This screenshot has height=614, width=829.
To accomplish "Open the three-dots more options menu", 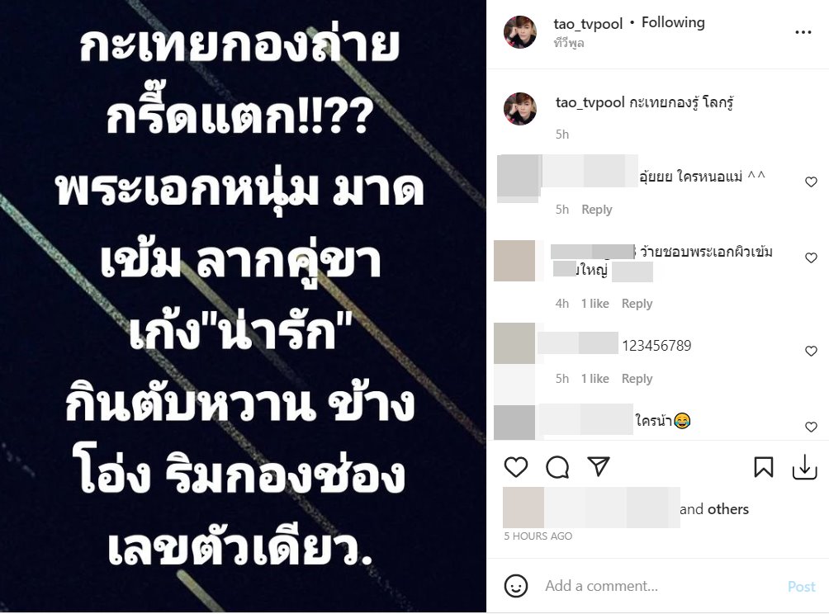I will click(x=803, y=32).
